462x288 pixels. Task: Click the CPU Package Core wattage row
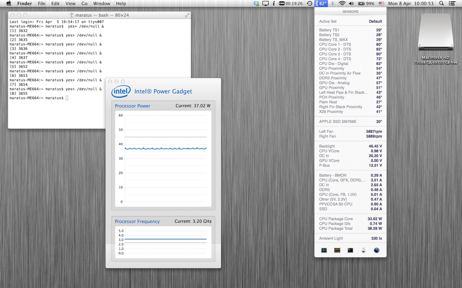[350, 219]
